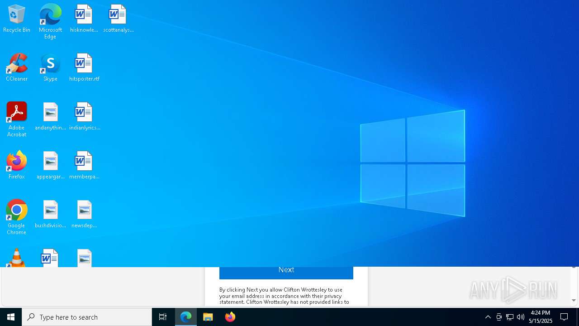Select the newsdep... image file icon

[x=84, y=214]
